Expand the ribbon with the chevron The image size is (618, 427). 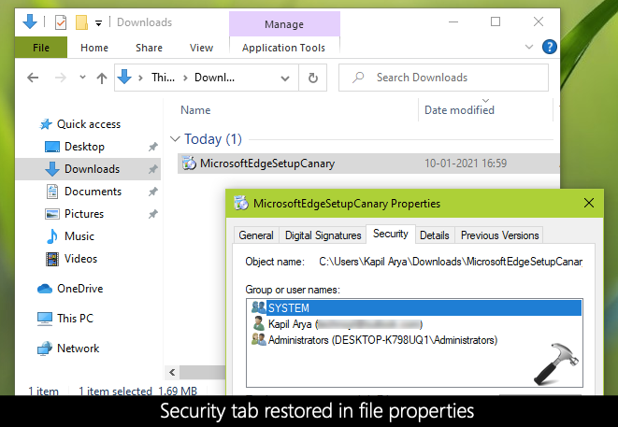[529, 48]
